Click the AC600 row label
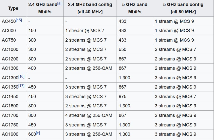The width and height of the screenshot is (214, 140). tap(10, 31)
